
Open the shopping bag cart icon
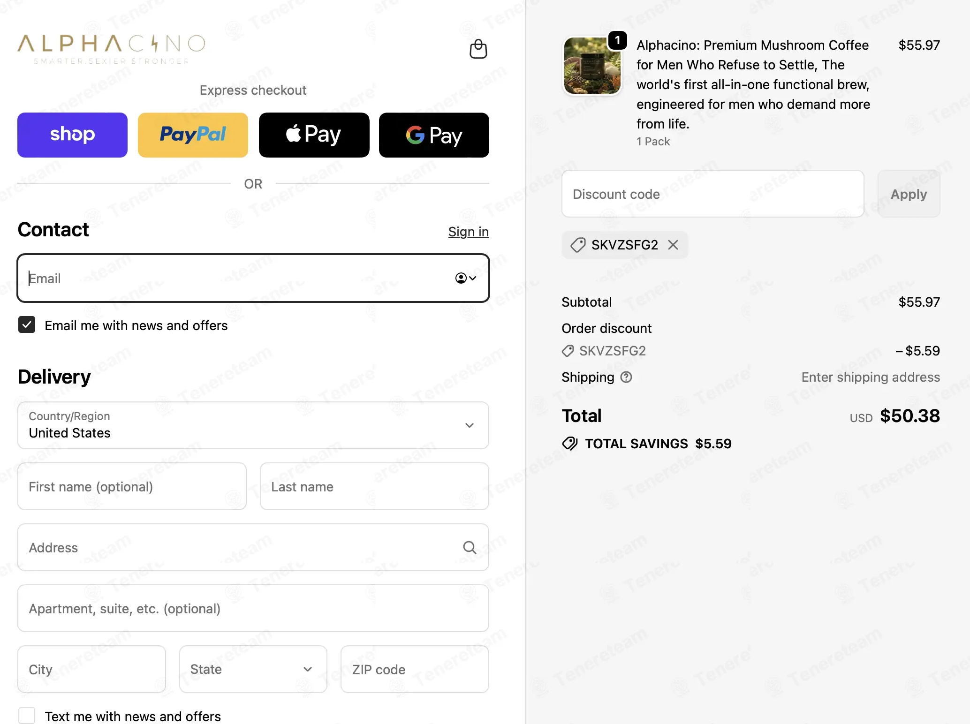pyautogui.click(x=478, y=49)
